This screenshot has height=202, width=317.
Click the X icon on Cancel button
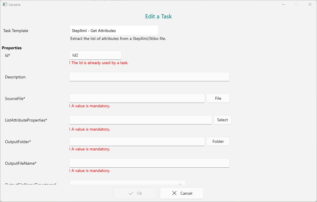174,193
